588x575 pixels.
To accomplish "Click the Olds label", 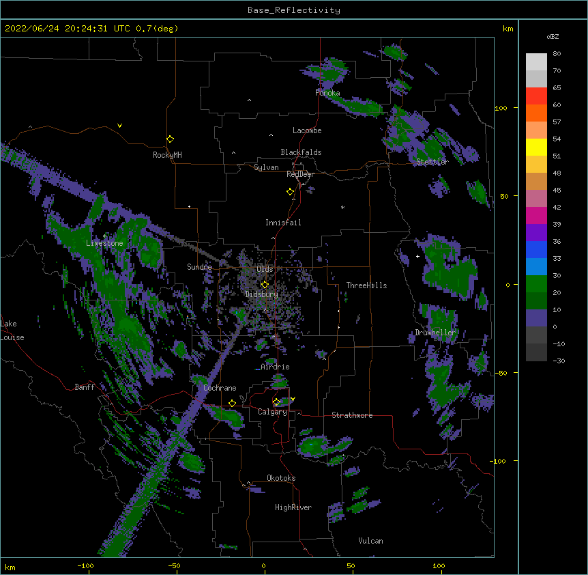I will click(x=265, y=269).
